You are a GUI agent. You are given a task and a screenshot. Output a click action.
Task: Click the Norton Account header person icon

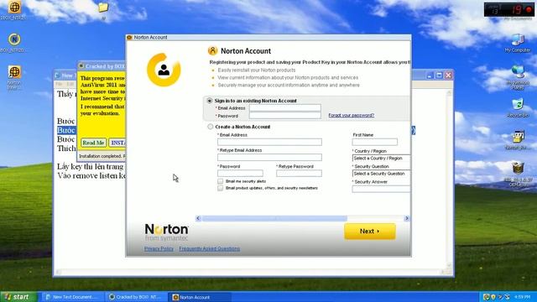point(212,50)
